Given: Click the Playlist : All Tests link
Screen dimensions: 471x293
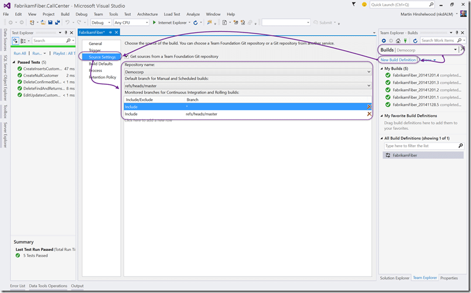Looking at the screenshot, I should pyautogui.click(x=64, y=53).
